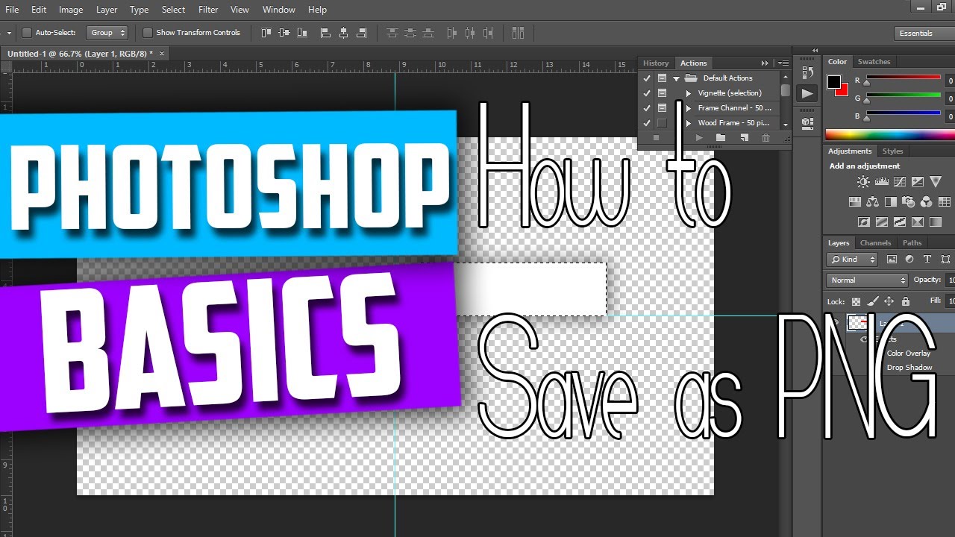Viewport: 955px width, 537px height.
Task: Open the Essentials workspace dropdown
Action: pyautogui.click(x=924, y=34)
